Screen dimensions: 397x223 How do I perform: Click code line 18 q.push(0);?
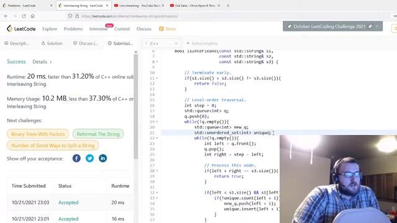(x=197, y=116)
